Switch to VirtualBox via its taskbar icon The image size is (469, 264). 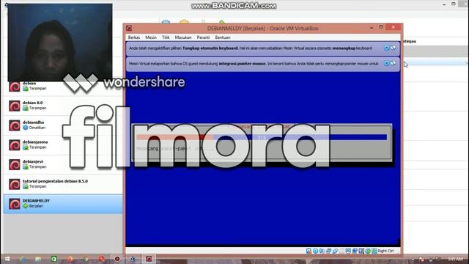click(133, 259)
